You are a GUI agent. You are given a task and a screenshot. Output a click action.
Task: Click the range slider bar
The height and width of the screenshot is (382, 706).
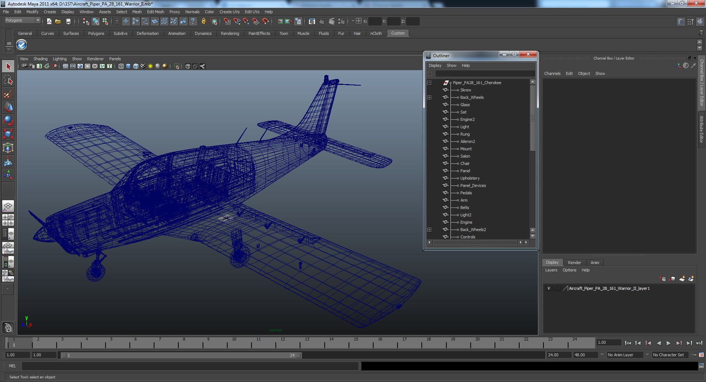point(181,355)
